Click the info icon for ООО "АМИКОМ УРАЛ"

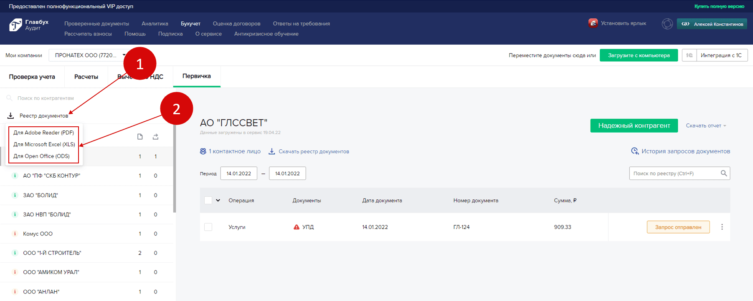[15, 272]
